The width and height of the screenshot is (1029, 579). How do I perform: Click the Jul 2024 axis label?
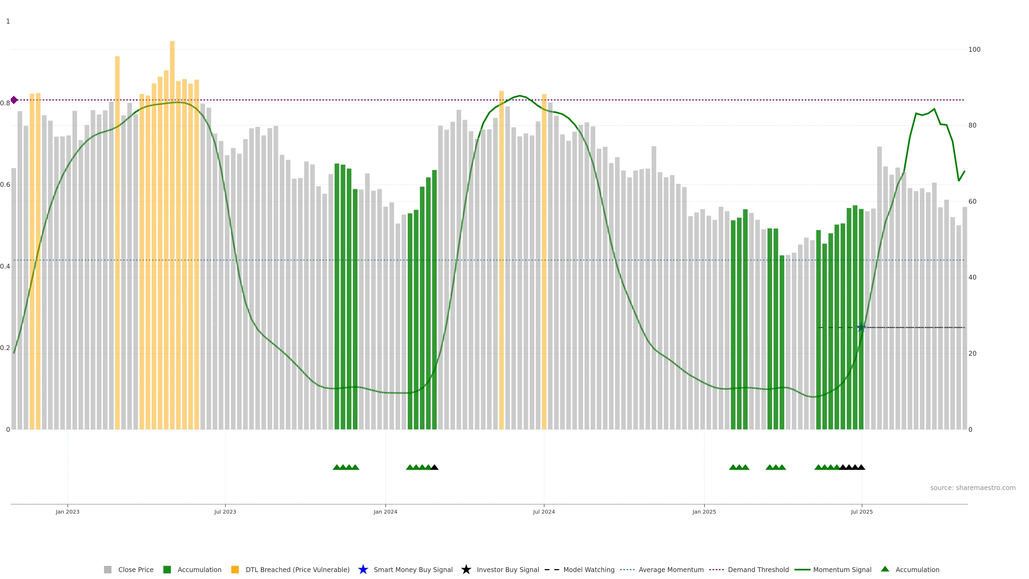pyautogui.click(x=544, y=512)
